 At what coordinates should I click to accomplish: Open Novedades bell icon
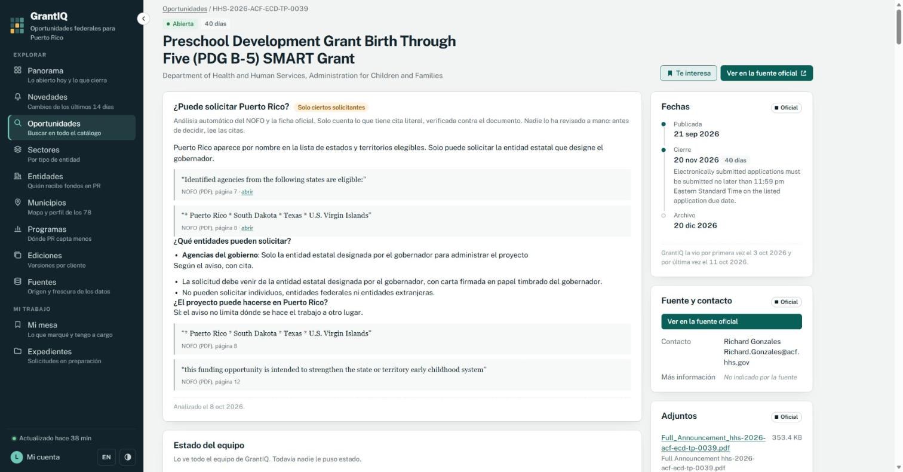click(x=18, y=97)
